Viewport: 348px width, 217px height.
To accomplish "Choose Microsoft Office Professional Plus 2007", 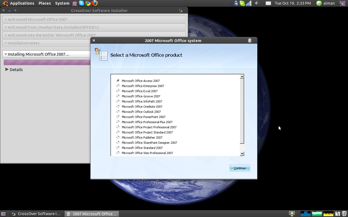I will (118, 122).
